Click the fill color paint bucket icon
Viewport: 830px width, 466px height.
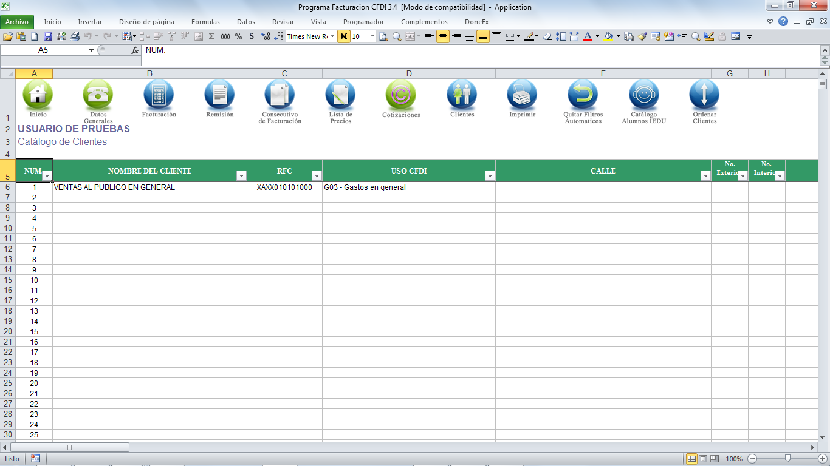click(608, 36)
